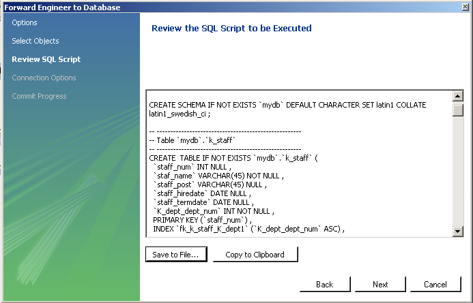Click the `staff_termdate` DATE NULL line
473x303 pixels.
pos(203,202)
